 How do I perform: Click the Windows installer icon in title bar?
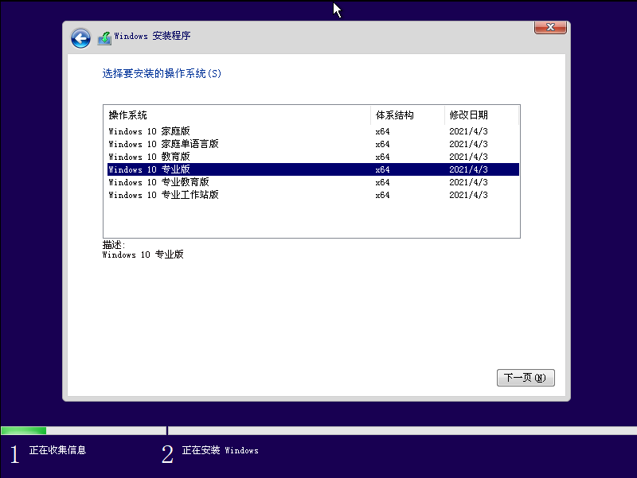tap(104, 37)
